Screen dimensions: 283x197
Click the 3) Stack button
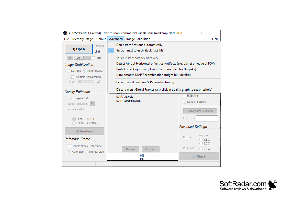point(199,157)
